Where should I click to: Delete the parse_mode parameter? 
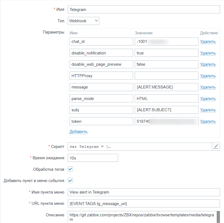[208, 99]
